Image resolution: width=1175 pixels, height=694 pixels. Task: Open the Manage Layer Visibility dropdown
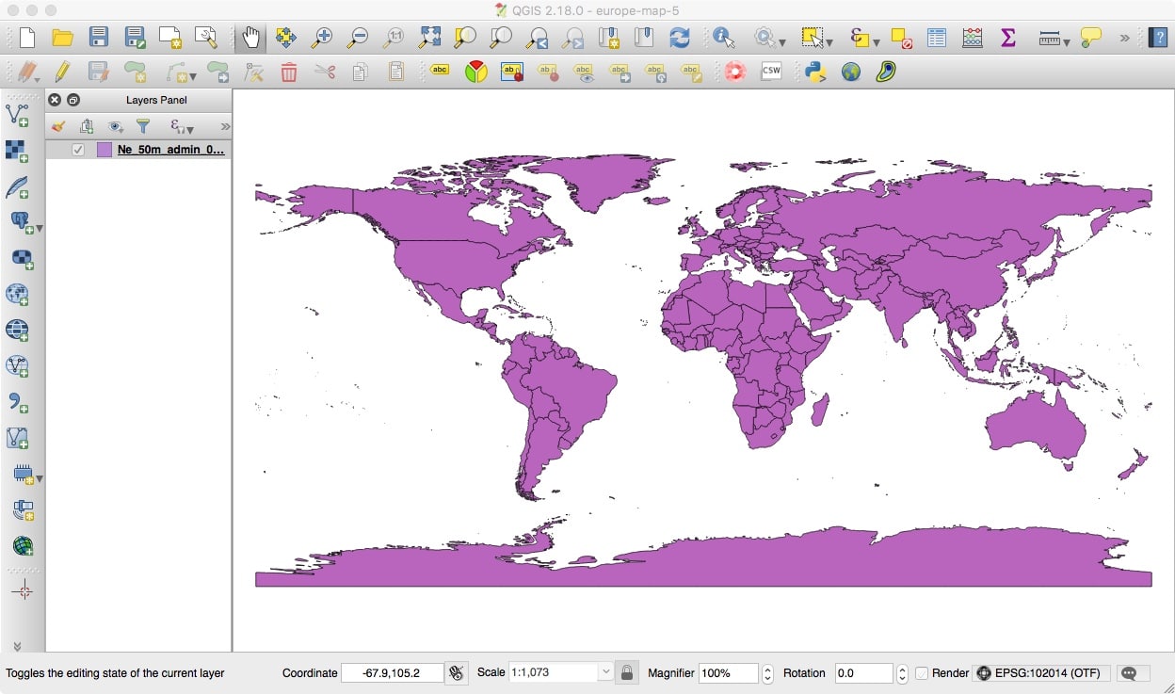click(x=115, y=125)
